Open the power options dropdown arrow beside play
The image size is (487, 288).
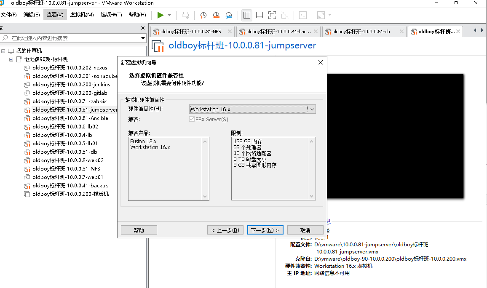169,15
